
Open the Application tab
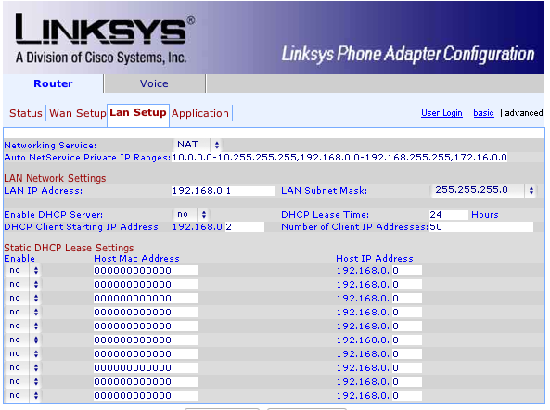[x=200, y=113]
